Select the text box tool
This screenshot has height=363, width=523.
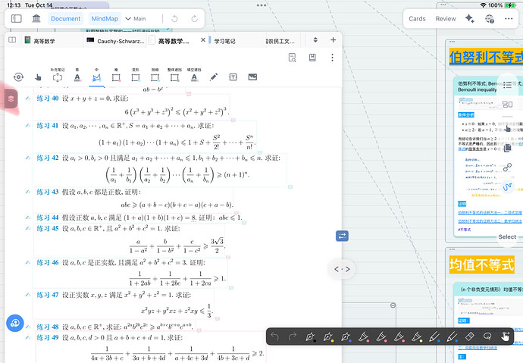pos(233,77)
